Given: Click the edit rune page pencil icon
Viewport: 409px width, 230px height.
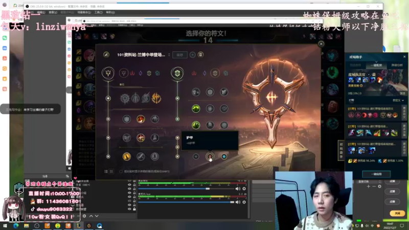Looking at the screenshot, I should point(106,55).
